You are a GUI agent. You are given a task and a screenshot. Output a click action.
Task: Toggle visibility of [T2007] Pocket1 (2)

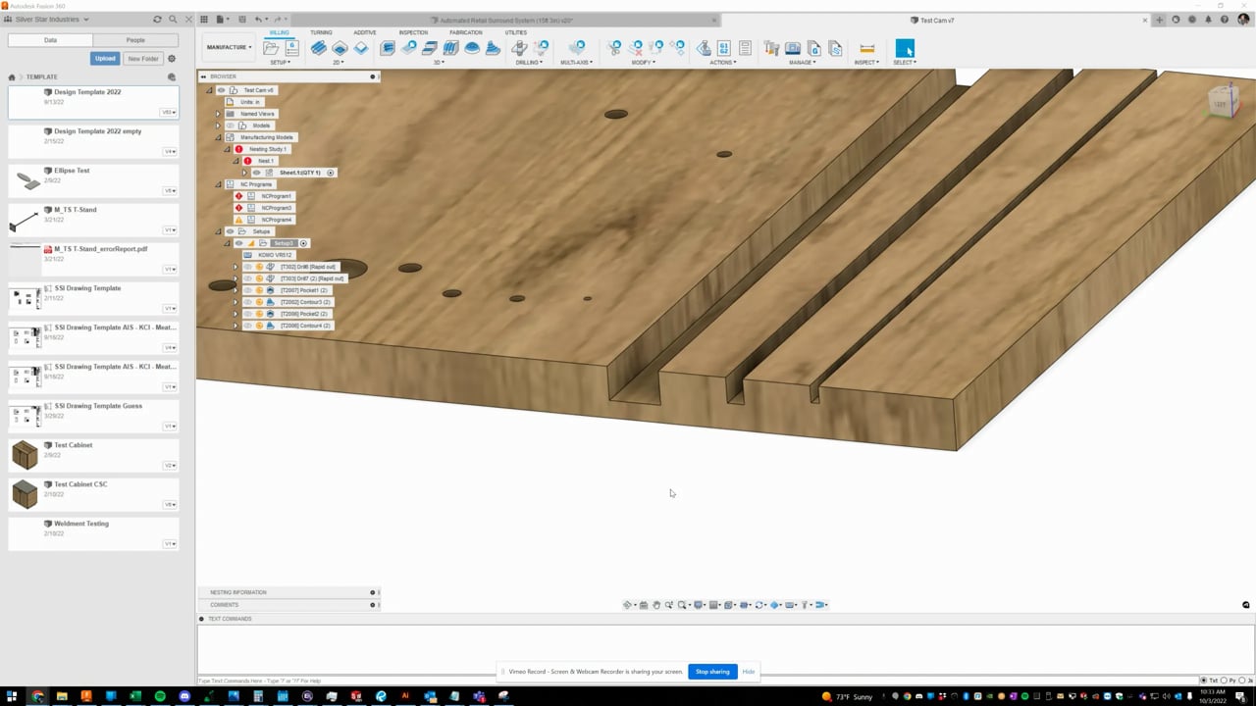247,290
